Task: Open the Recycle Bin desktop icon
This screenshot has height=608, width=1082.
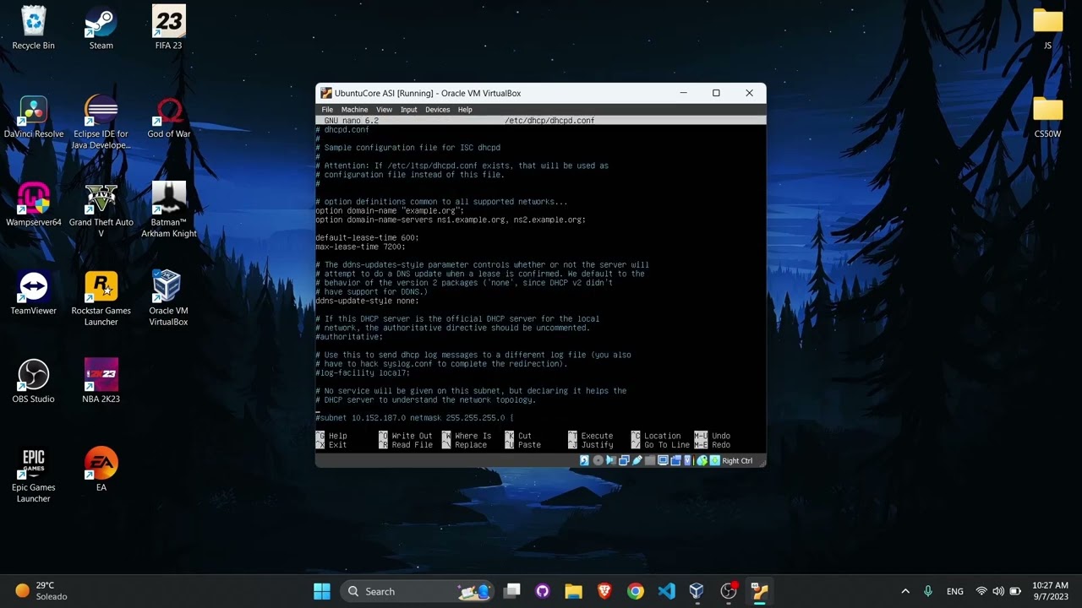Action: pos(33,28)
